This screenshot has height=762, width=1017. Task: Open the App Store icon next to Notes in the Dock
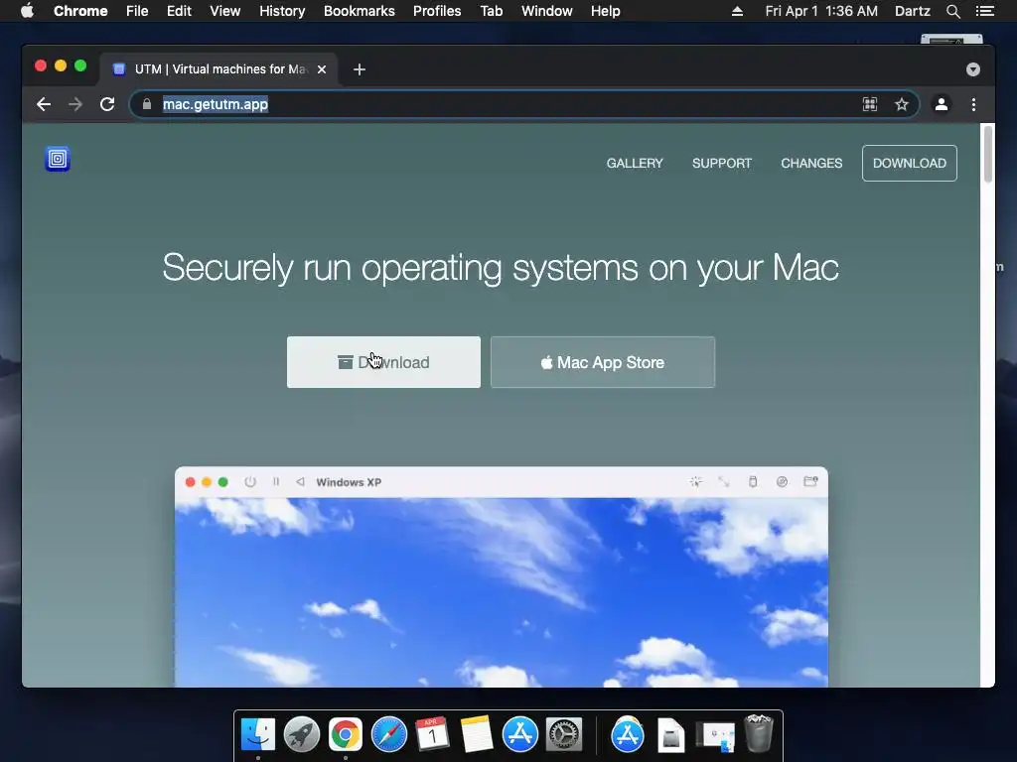pos(520,735)
